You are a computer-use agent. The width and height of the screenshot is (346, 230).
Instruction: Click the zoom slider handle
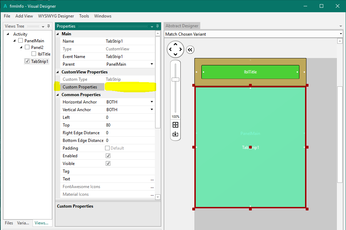[175, 79]
